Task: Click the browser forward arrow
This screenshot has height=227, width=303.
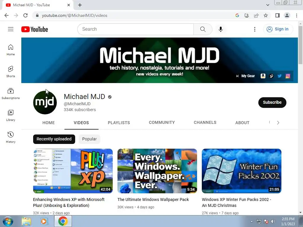Action: 16,15
